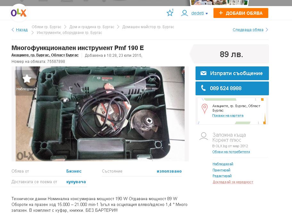Toggle the Наблюдавай star on photo

27,79
